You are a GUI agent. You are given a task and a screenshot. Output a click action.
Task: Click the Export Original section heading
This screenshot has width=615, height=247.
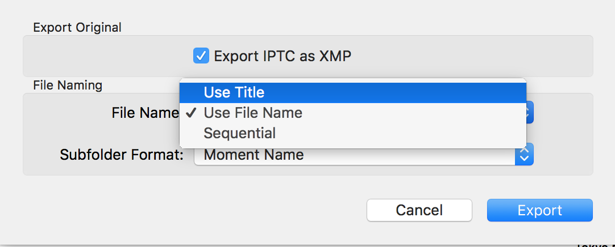point(77,27)
